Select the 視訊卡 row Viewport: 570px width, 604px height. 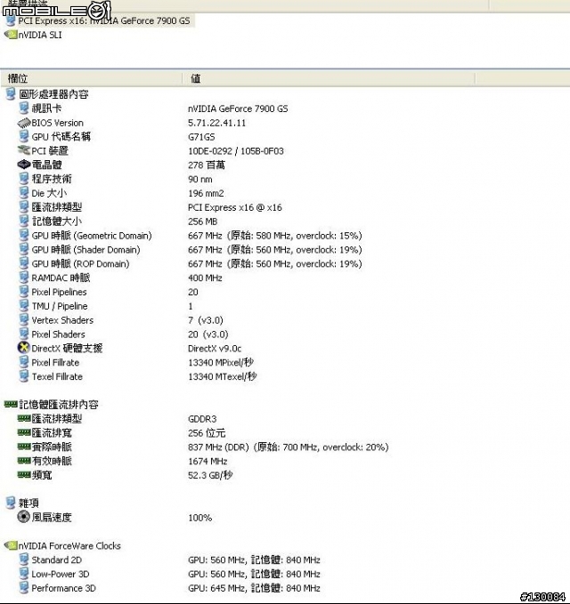point(46,109)
